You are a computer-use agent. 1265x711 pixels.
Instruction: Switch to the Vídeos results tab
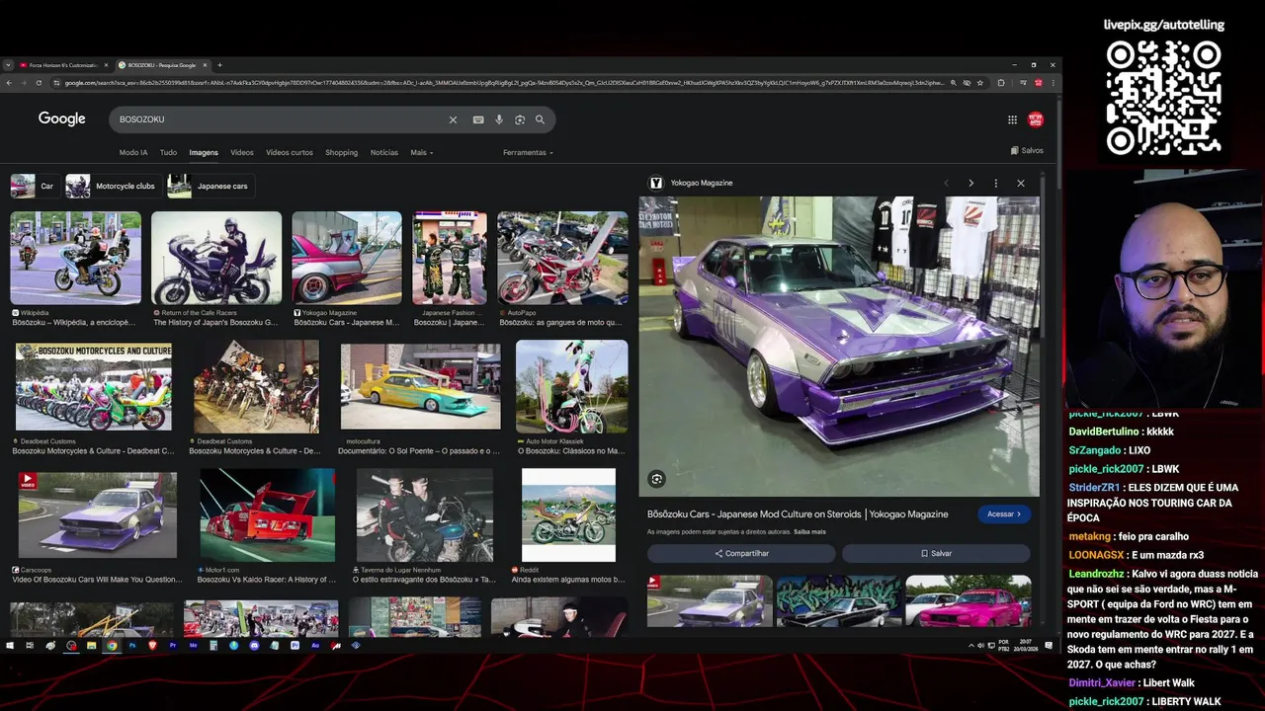tap(242, 153)
